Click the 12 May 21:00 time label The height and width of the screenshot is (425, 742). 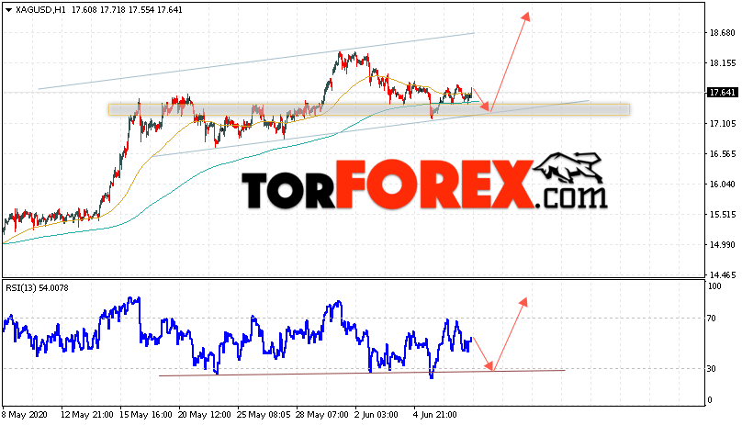87,415
